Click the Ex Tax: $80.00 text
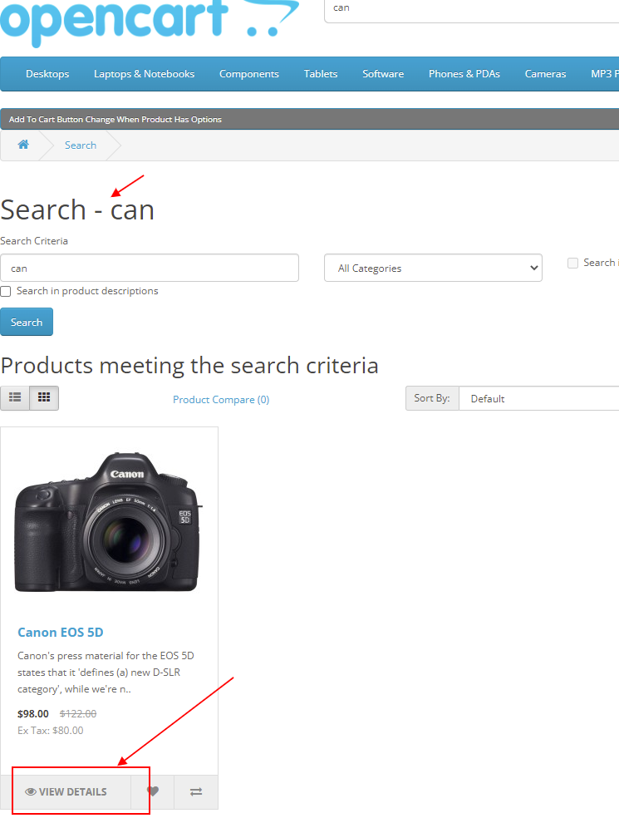The height and width of the screenshot is (818, 619). (x=50, y=731)
